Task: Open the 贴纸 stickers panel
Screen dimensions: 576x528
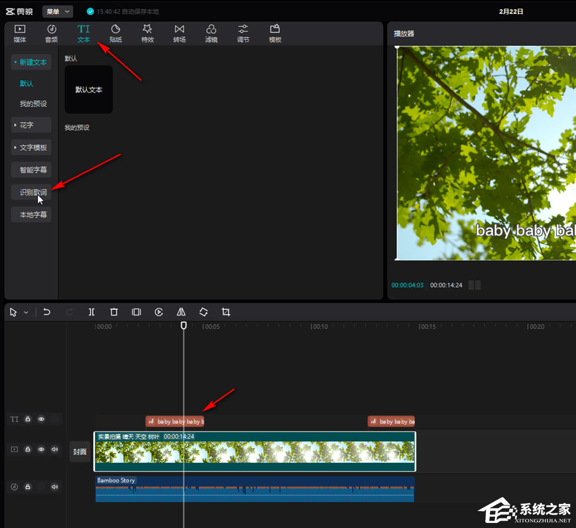Action: (x=115, y=34)
